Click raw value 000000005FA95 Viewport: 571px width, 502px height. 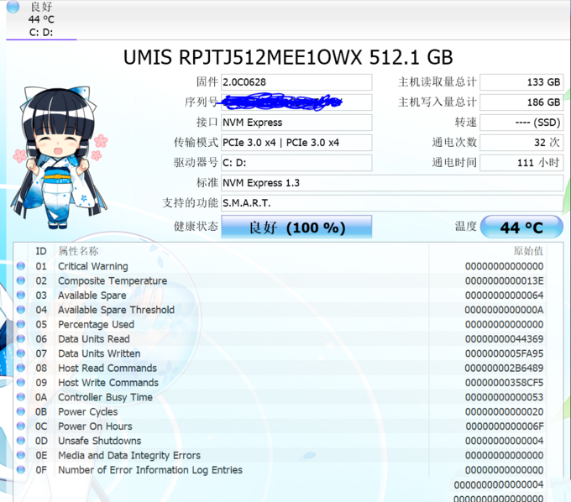click(x=505, y=354)
